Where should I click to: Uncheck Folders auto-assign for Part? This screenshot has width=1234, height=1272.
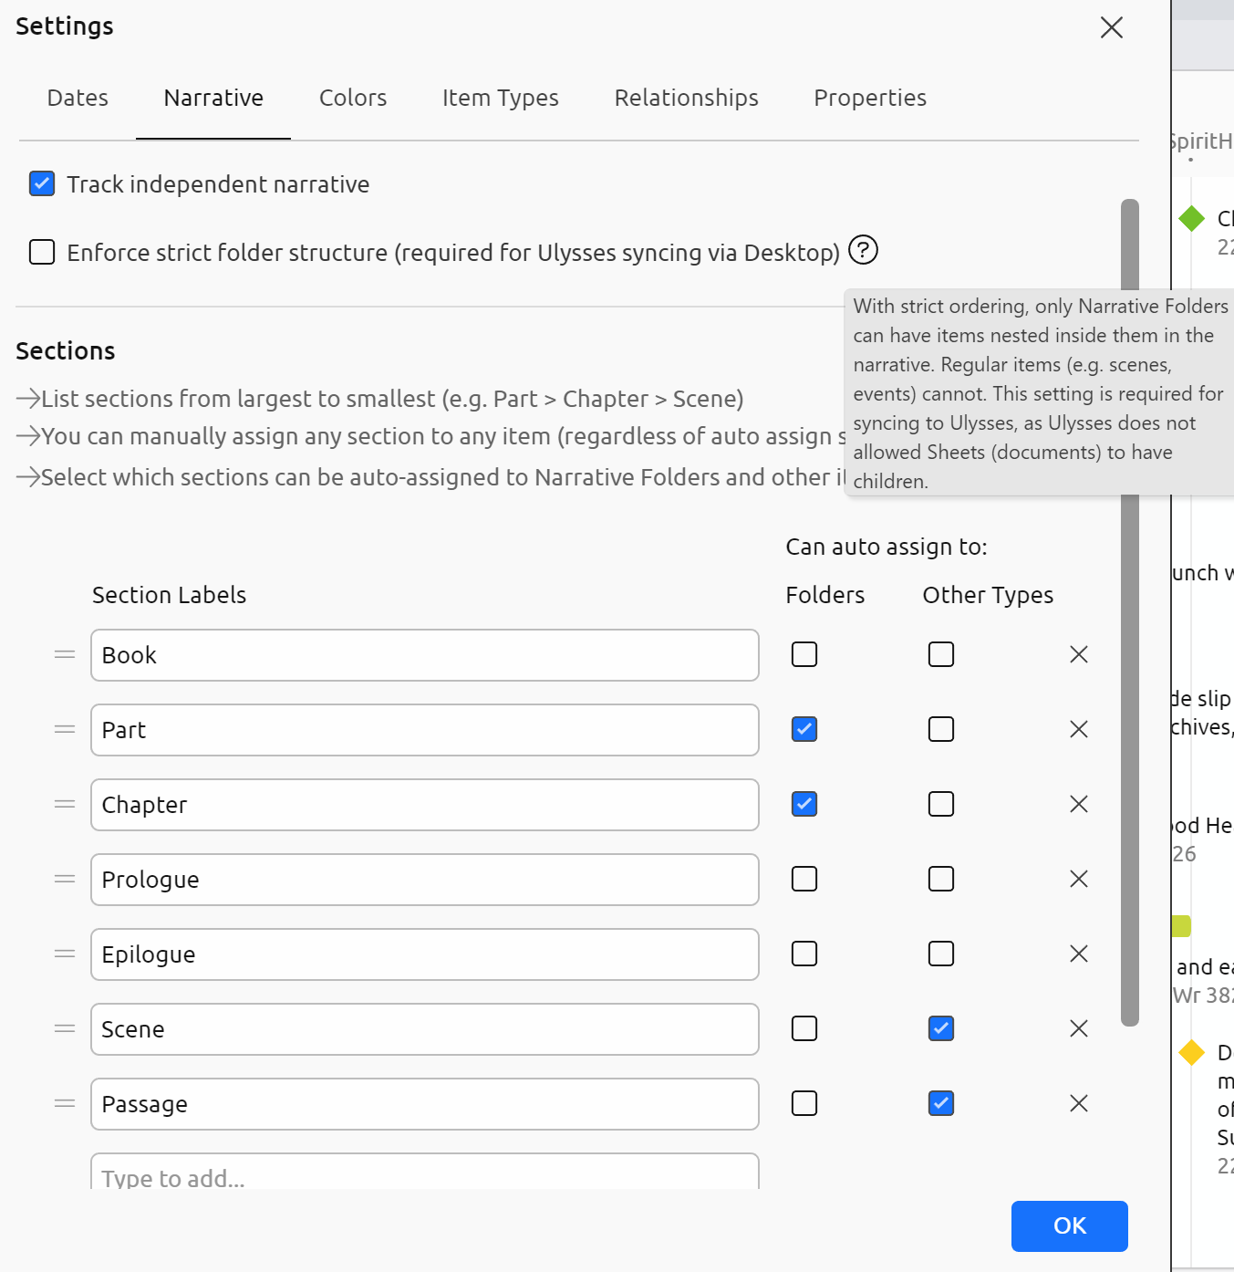(804, 729)
